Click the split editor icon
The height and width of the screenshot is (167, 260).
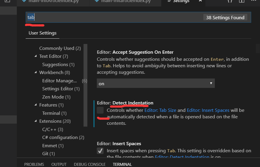click(x=242, y=1)
